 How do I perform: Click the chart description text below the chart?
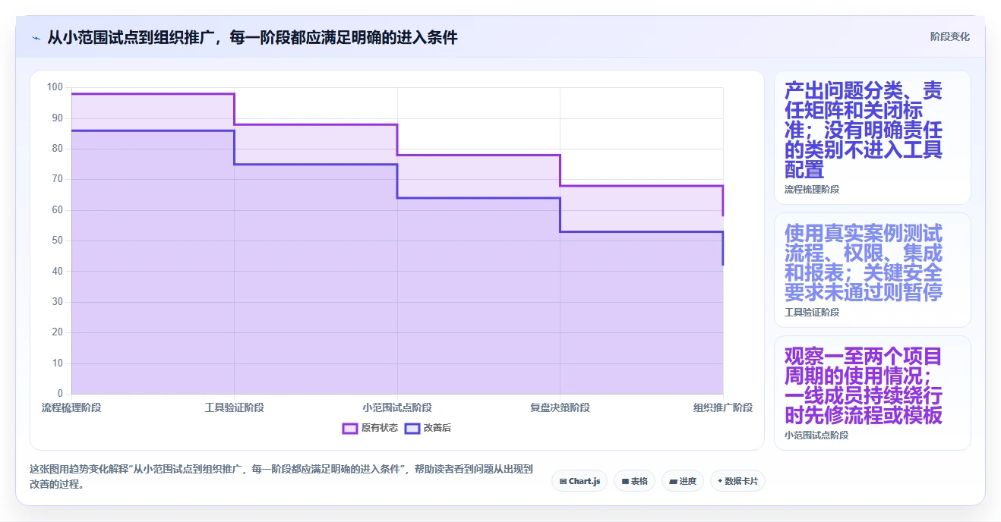(x=281, y=477)
